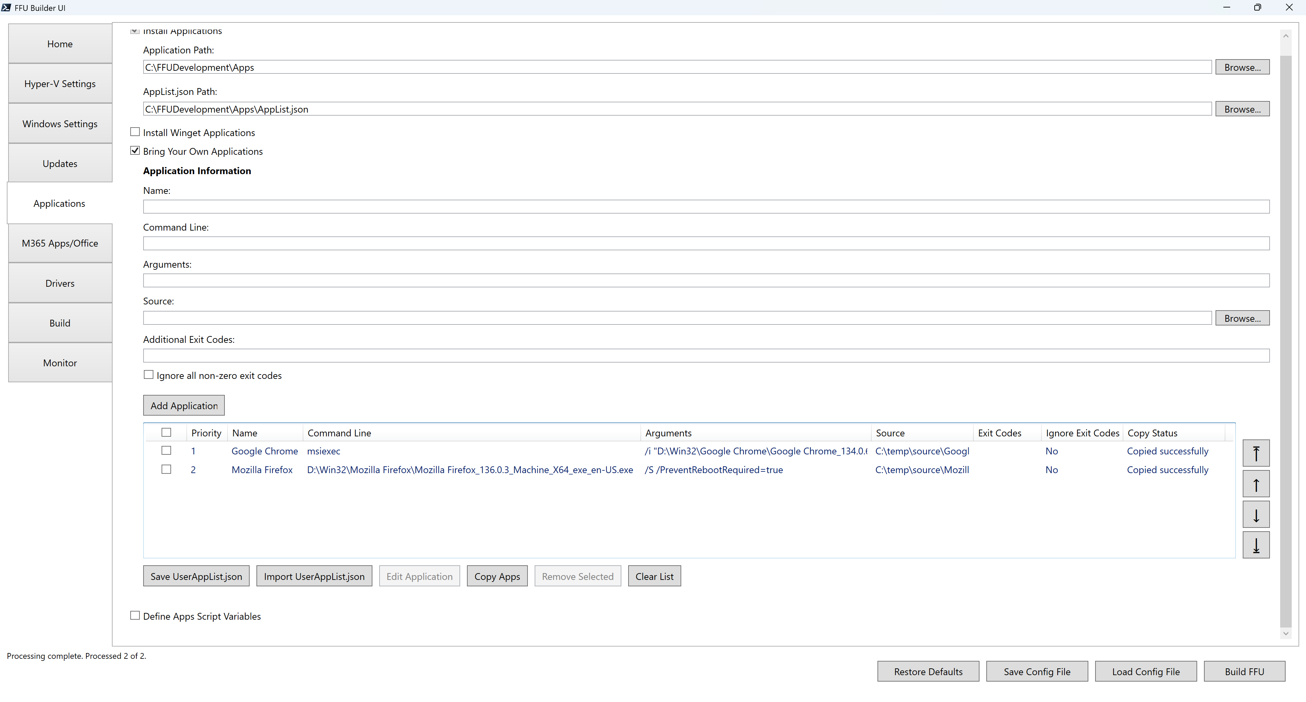Screen dimensions: 1306x702
Task: Click move-down arrow button
Action: click(1256, 515)
